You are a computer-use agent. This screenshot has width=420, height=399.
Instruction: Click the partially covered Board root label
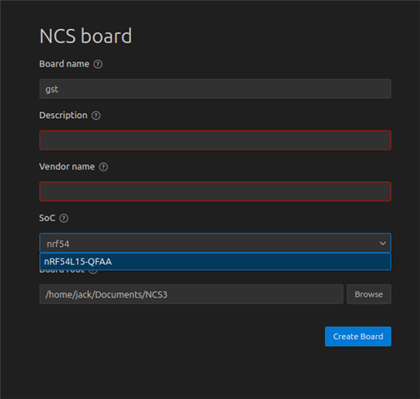[62, 272]
